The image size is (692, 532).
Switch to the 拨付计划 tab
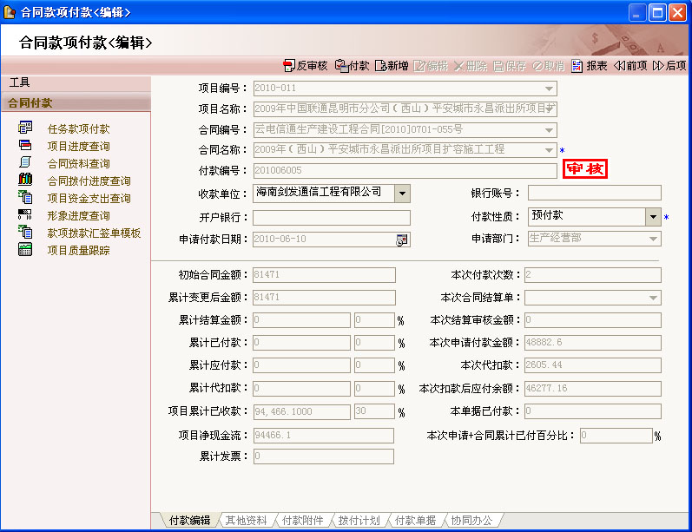359,521
